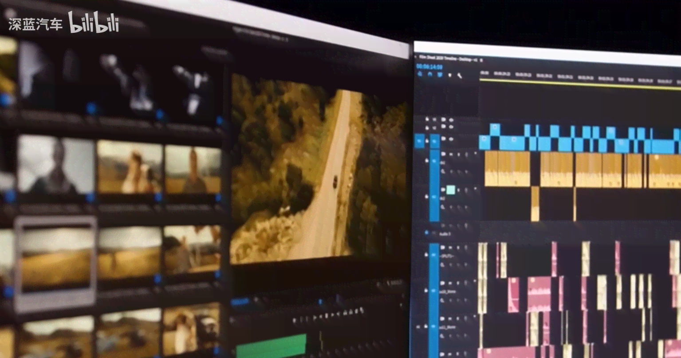Toggle the Snap magnet icon in timeline
The image size is (681, 358).
click(x=430, y=74)
